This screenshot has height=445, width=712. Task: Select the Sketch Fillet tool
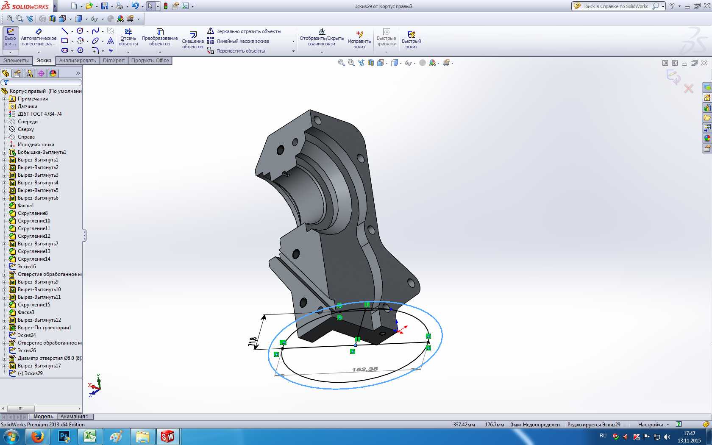click(x=95, y=50)
